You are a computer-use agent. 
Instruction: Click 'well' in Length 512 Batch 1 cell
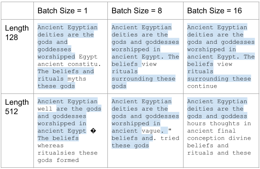tap(45, 109)
